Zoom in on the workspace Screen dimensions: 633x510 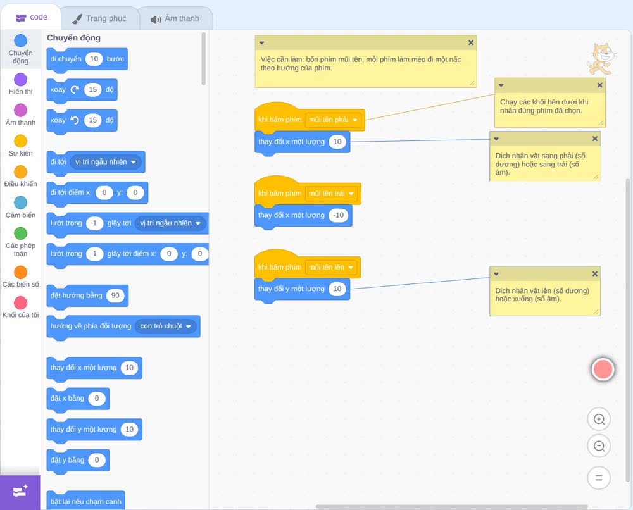click(x=599, y=420)
